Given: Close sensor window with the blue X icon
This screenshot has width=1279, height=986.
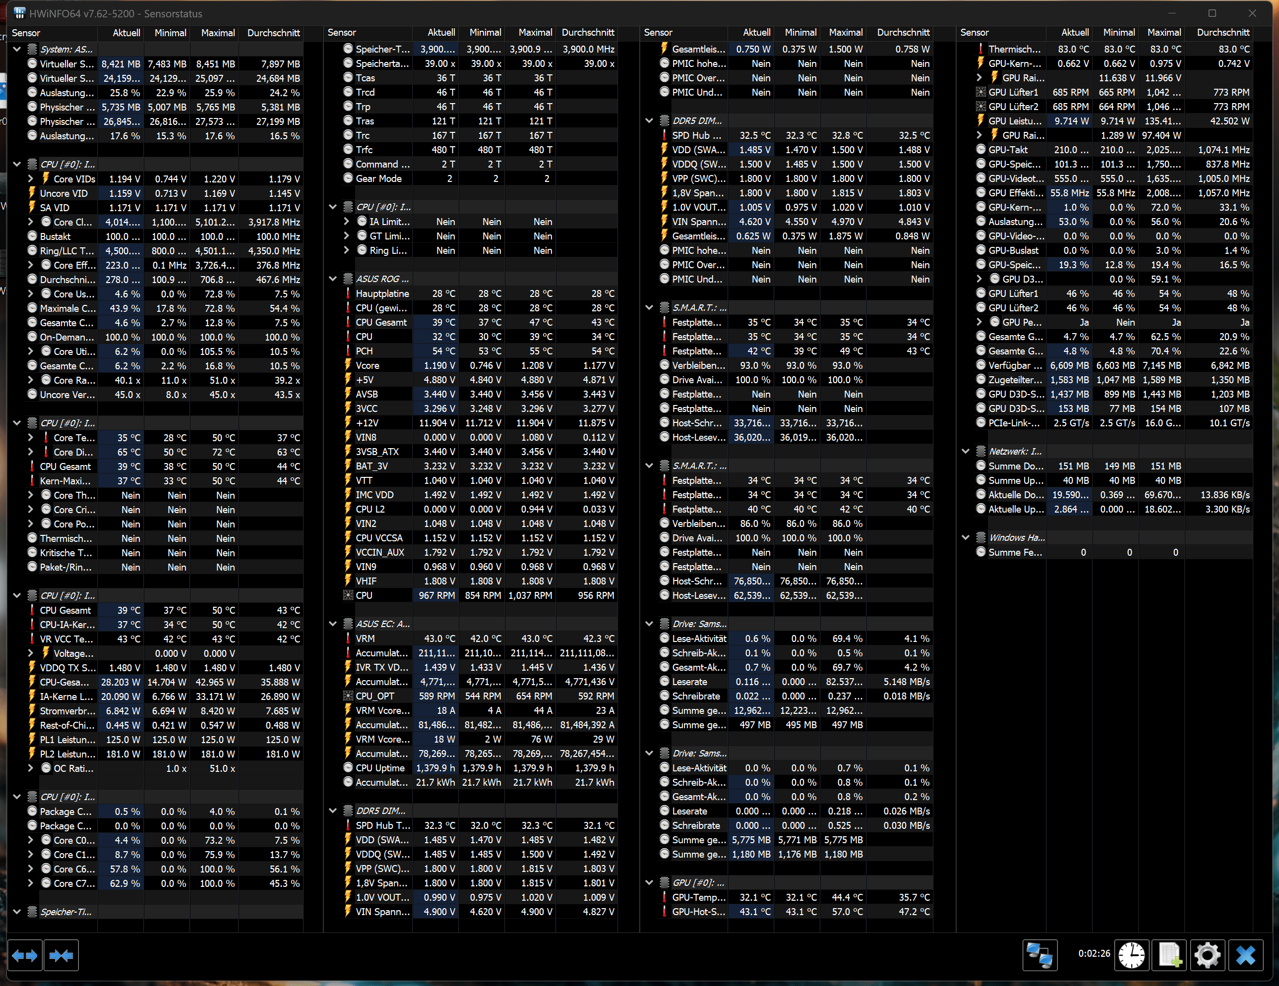Looking at the screenshot, I should click(1246, 956).
